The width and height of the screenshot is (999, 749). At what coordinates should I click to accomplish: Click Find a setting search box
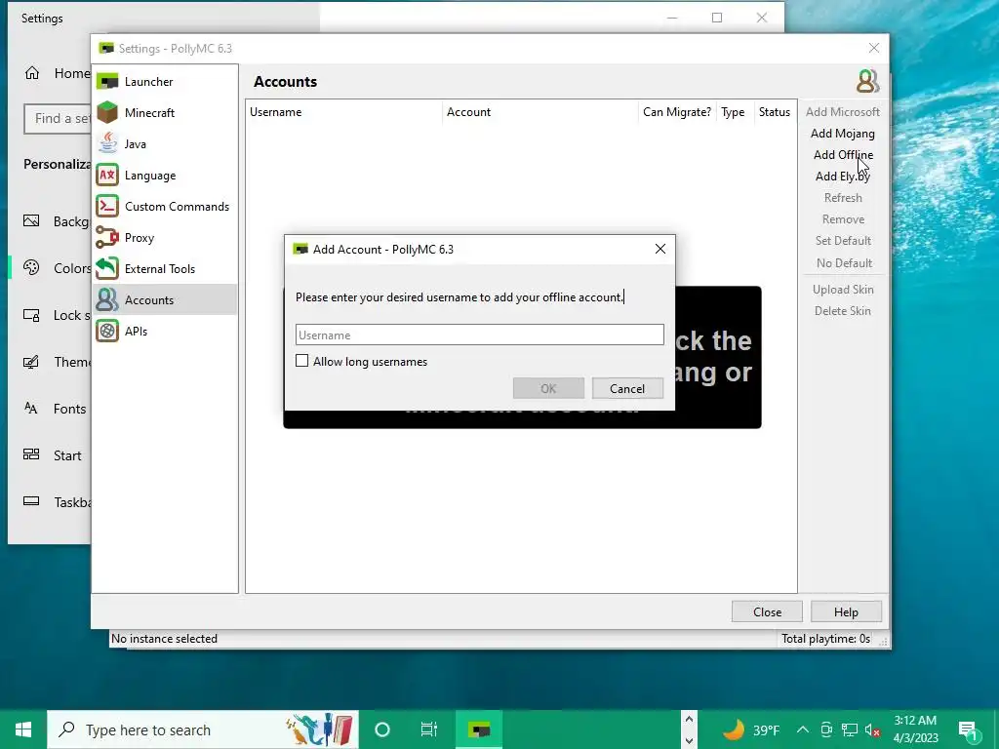point(58,118)
